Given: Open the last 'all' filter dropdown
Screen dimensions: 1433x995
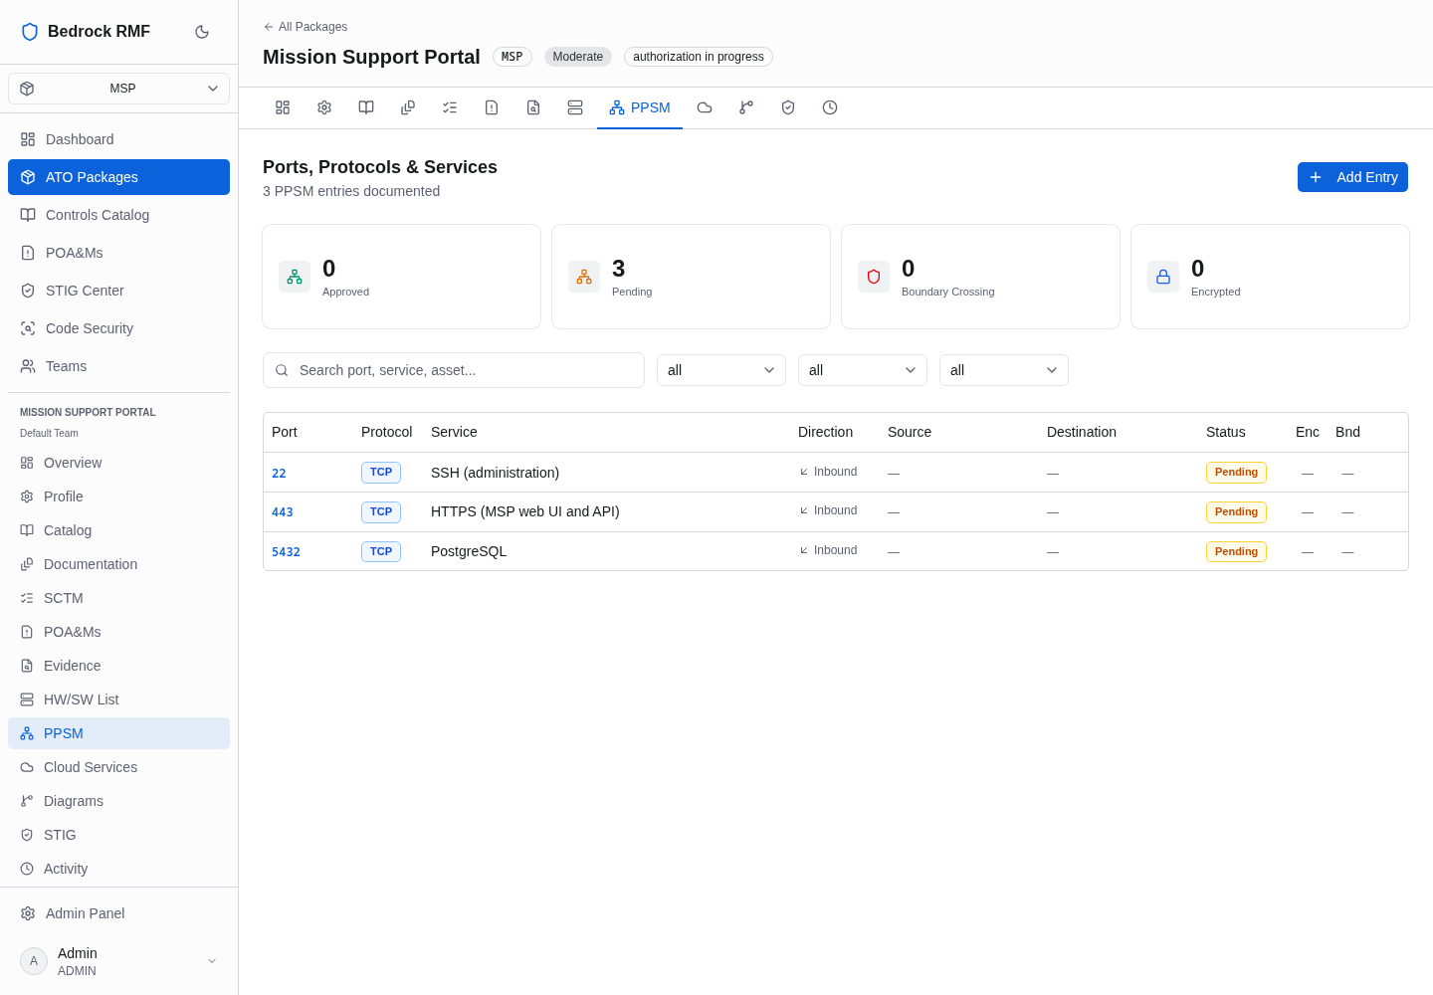Looking at the screenshot, I should [1004, 370].
